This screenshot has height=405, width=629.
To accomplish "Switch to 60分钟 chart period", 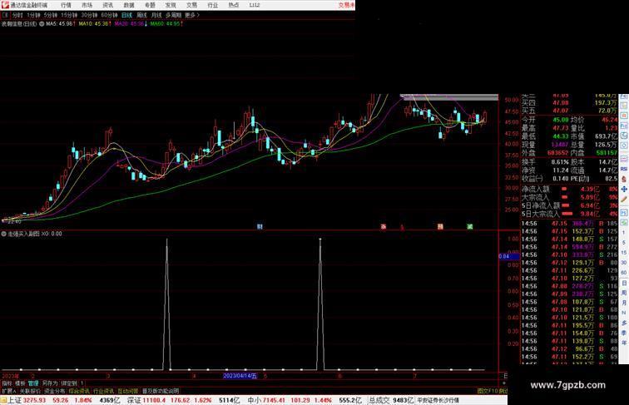I will click(109, 15).
